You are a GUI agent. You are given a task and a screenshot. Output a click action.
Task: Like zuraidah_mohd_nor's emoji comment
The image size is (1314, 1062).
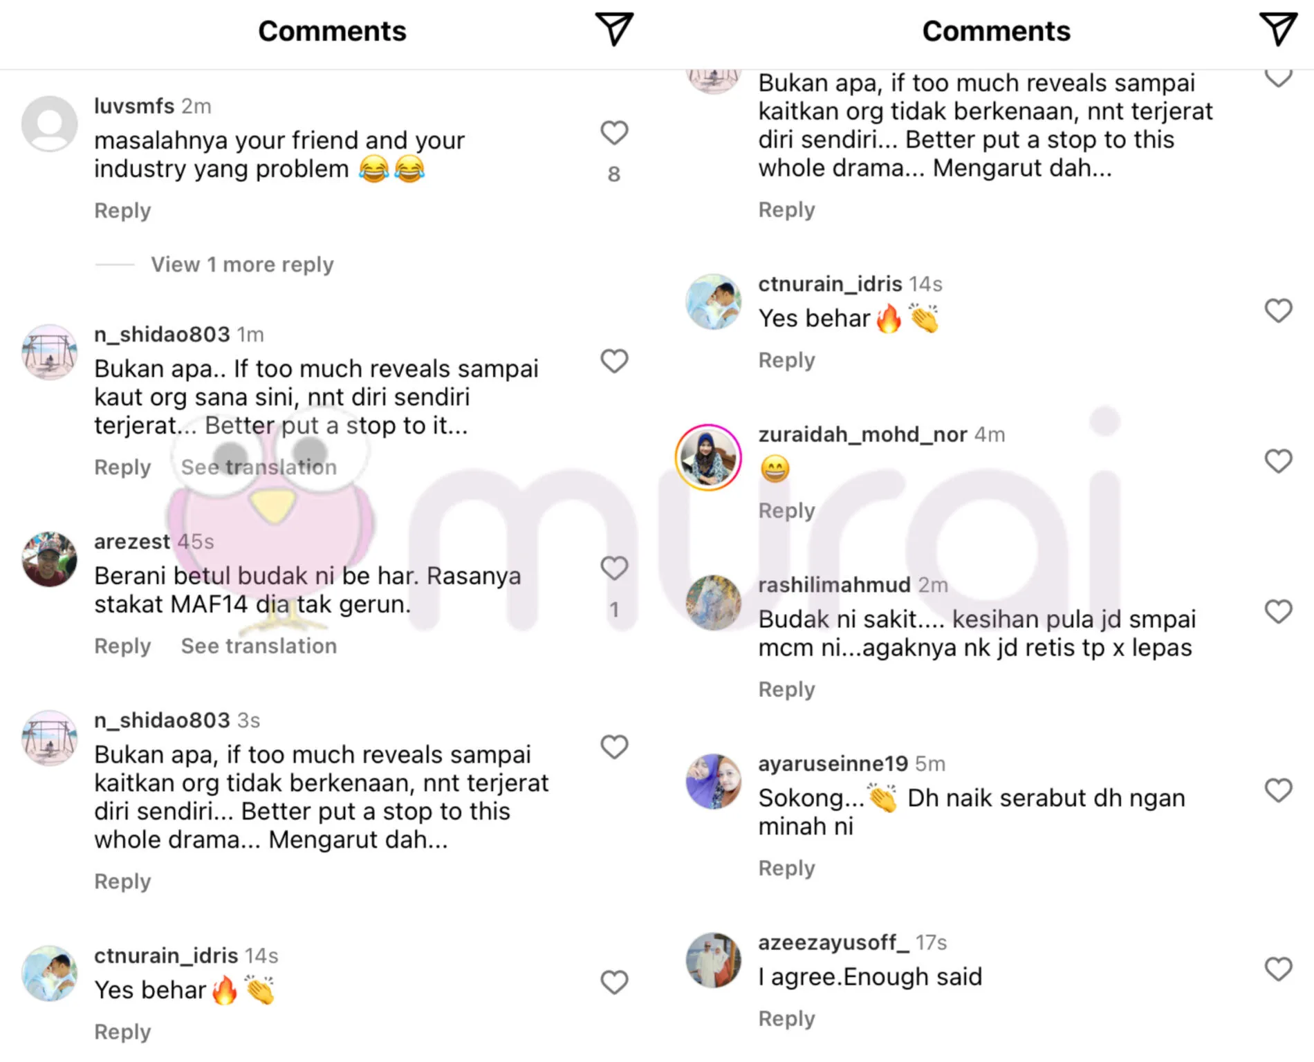click(1278, 461)
